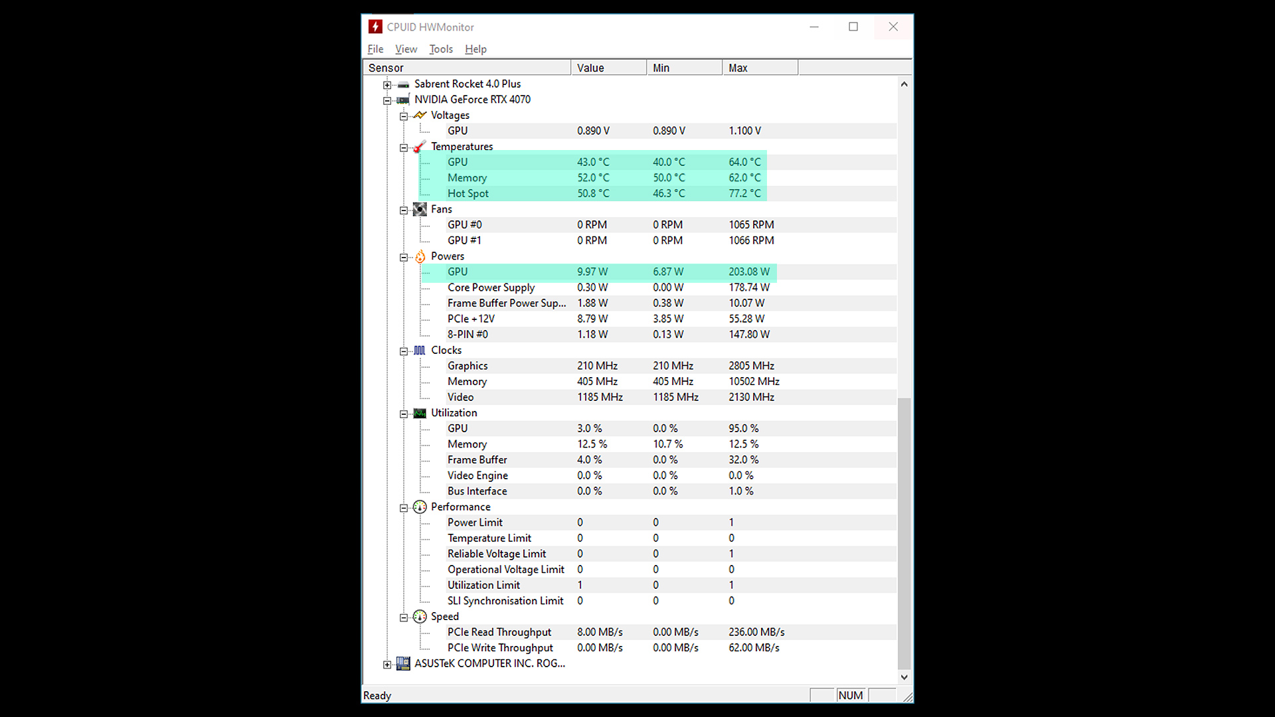Collapse the Speed section
Image resolution: width=1275 pixels, height=717 pixels.
click(x=403, y=617)
